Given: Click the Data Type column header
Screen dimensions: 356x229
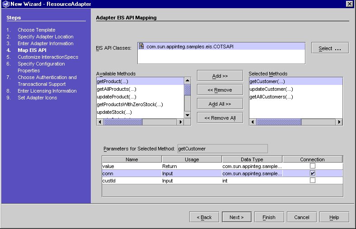Looking at the screenshot, I should tap(252, 159).
